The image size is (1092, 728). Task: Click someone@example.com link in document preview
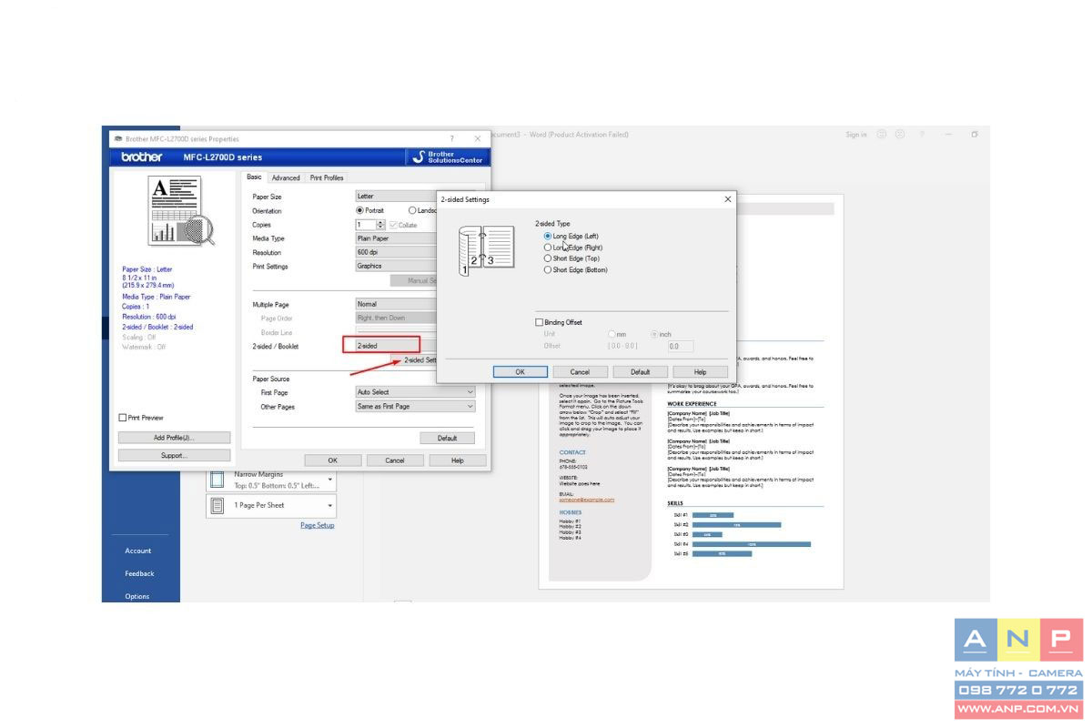pos(587,500)
